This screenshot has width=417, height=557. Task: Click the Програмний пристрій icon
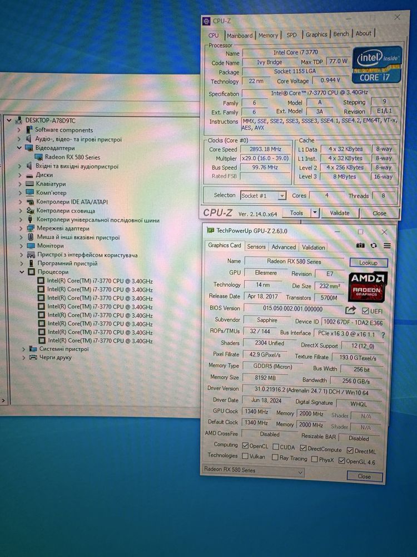coord(31,263)
